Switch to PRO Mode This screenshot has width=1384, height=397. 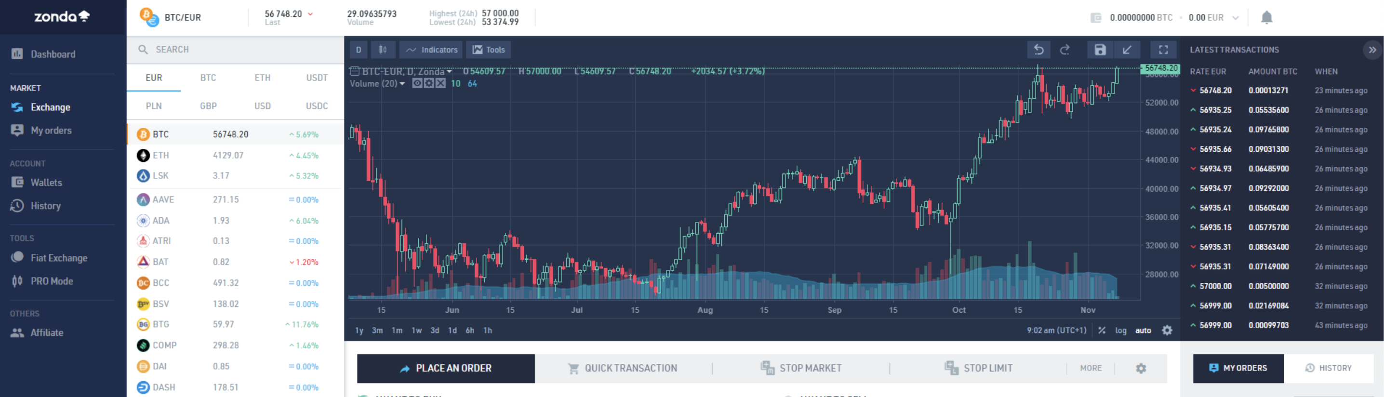tap(52, 281)
